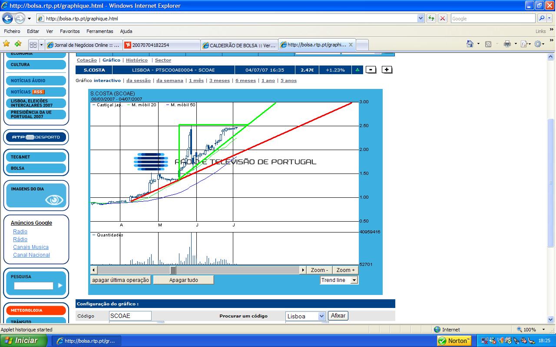Click the Zoom + chart button
The image size is (556, 347).
click(345, 270)
